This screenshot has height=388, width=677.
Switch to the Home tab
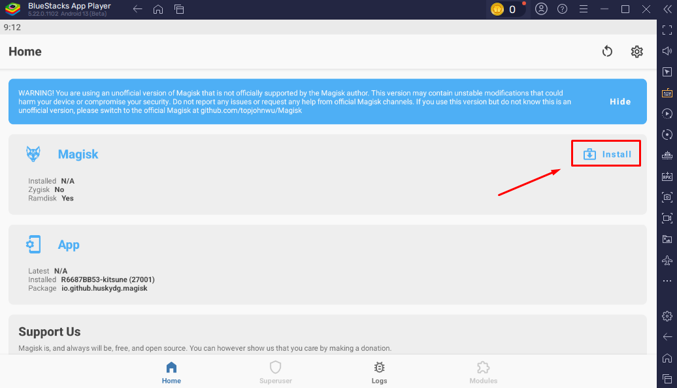[171, 372]
